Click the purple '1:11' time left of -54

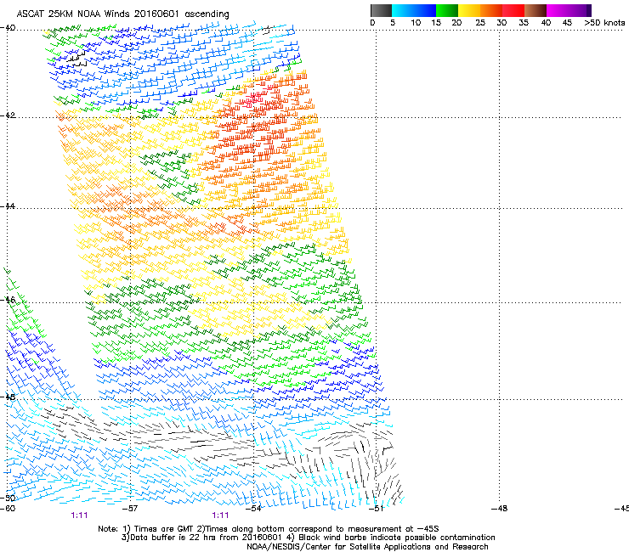tap(221, 515)
